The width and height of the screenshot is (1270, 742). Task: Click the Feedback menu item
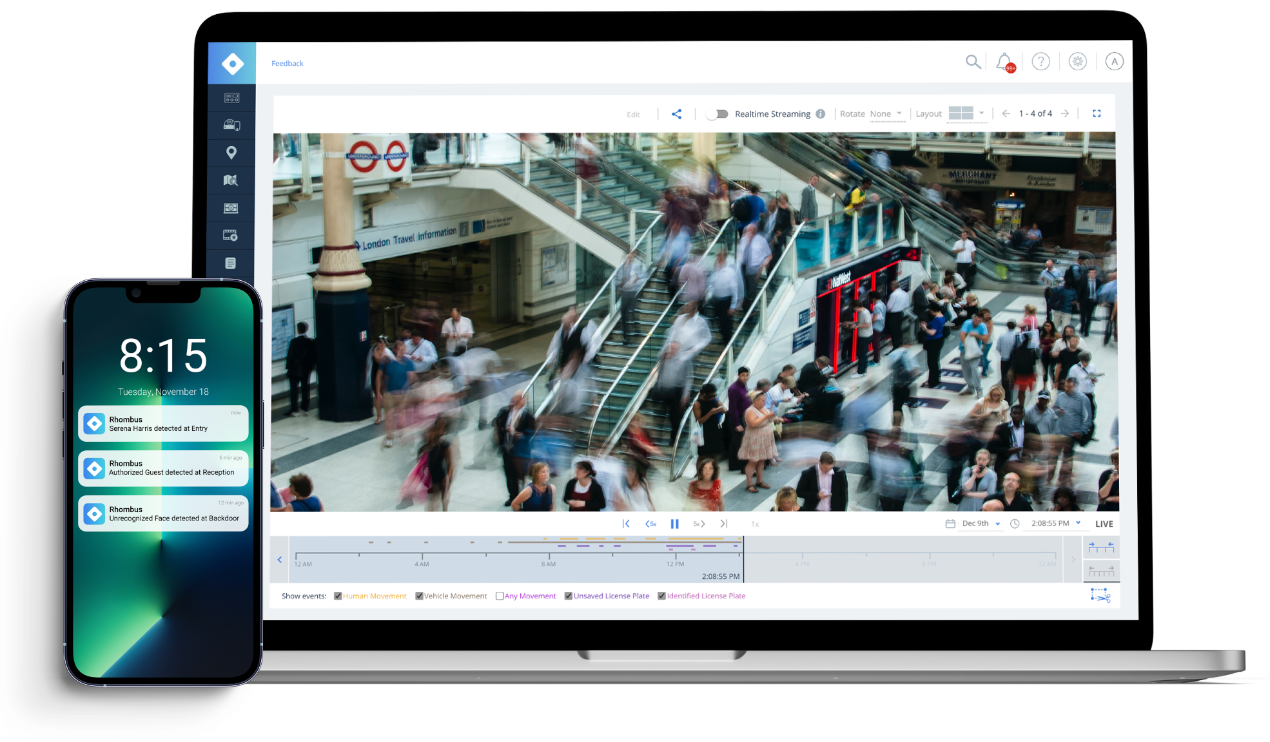pyautogui.click(x=287, y=63)
